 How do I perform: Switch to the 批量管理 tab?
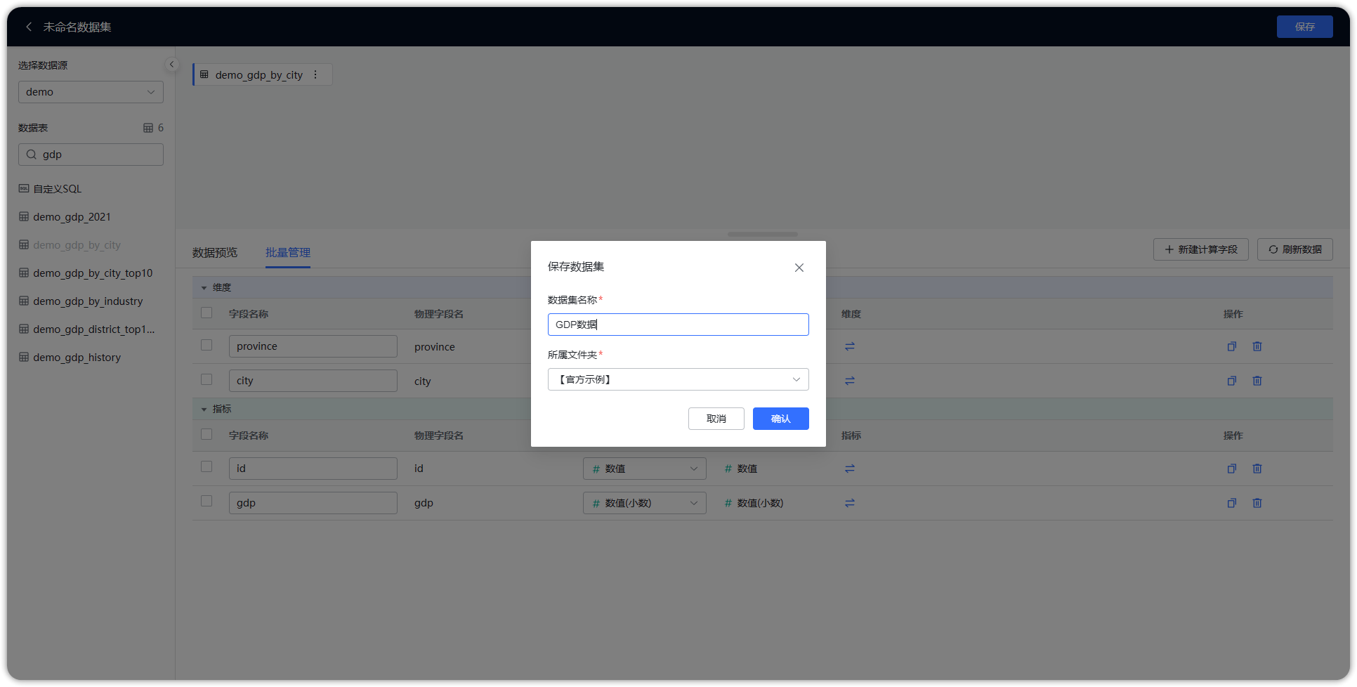pos(287,252)
